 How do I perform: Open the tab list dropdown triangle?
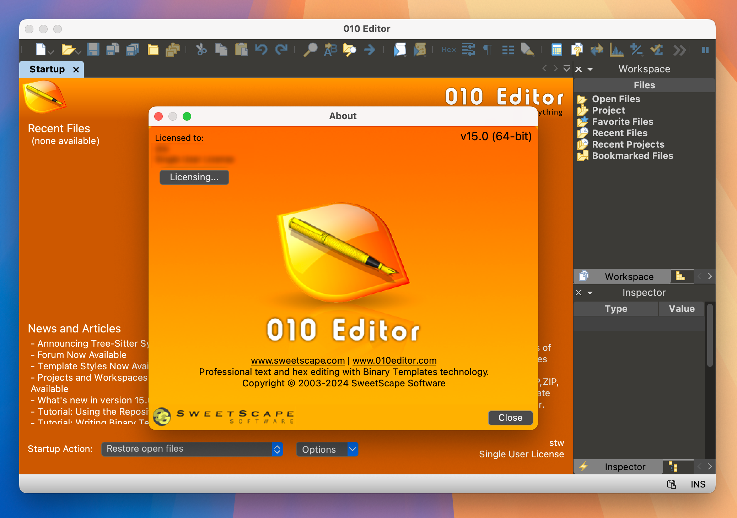point(567,68)
